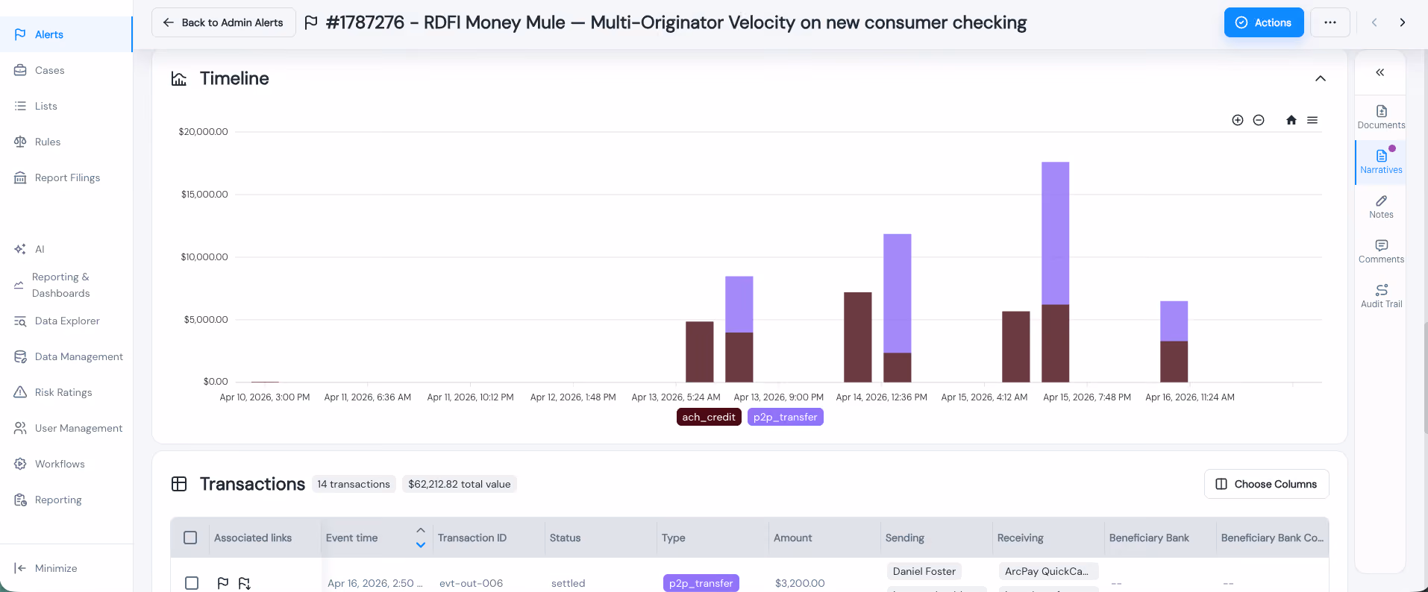
Task: Open Alerts in the sidebar
Action: 66,34
